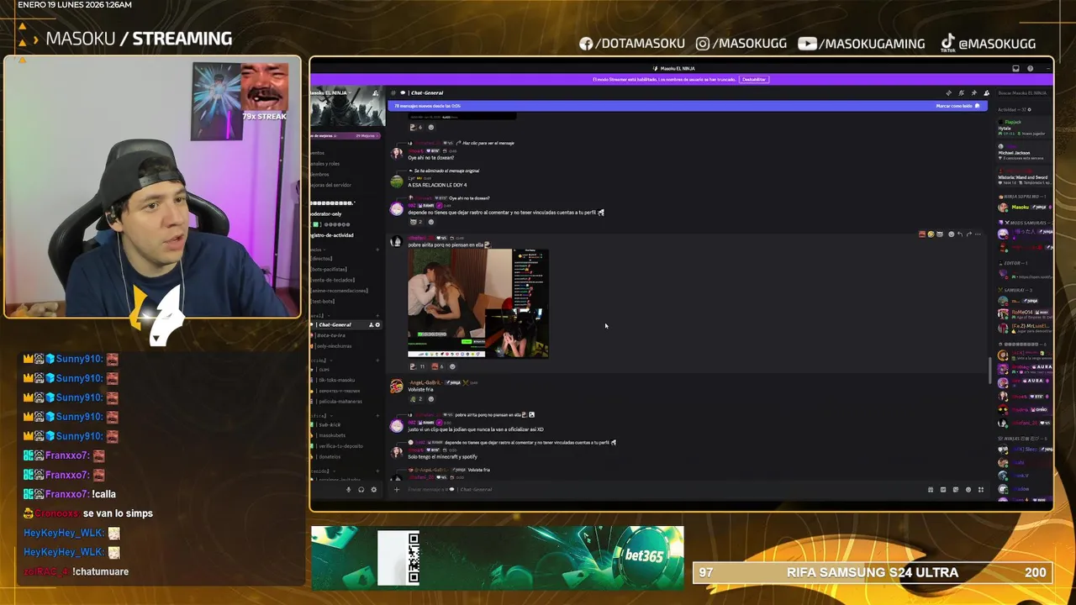
Task: Click Marcar como leído button
Action: tap(957, 106)
